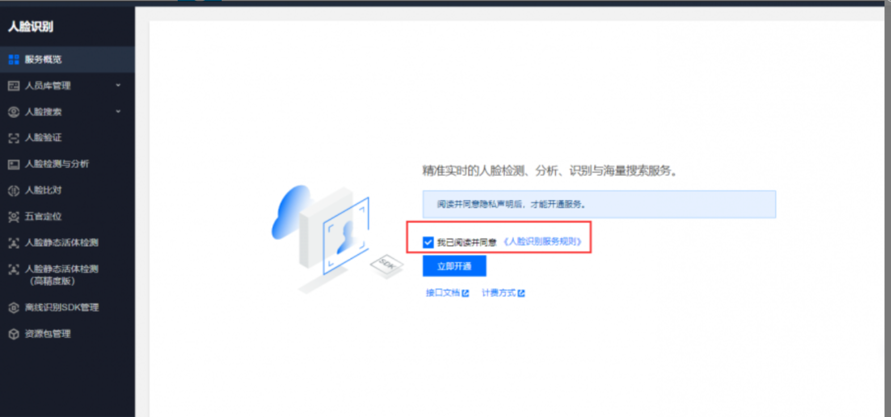Viewport: 891px width, 417px height.
Task: Click the 人脸搜索 sidebar icon
Action: (x=14, y=112)
